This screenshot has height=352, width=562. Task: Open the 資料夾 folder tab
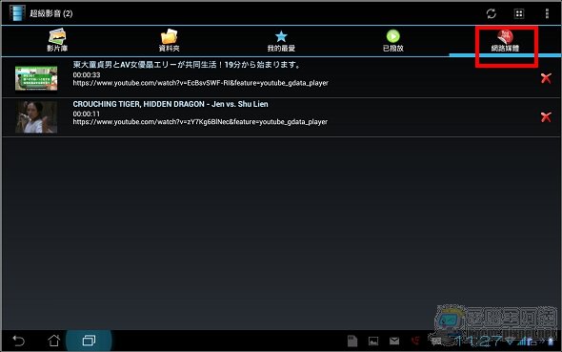[x=170, y=41]
